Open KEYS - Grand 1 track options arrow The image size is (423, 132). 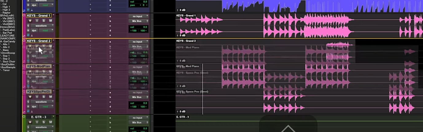tap(53, 15)
